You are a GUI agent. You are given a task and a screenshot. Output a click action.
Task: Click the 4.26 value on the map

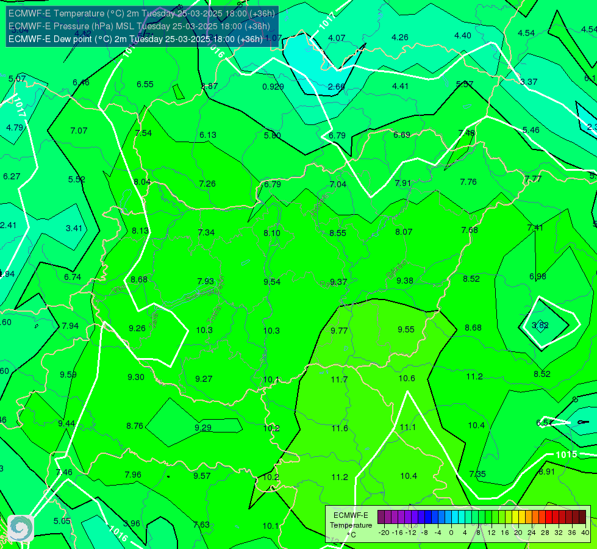(x=400, y=37)
